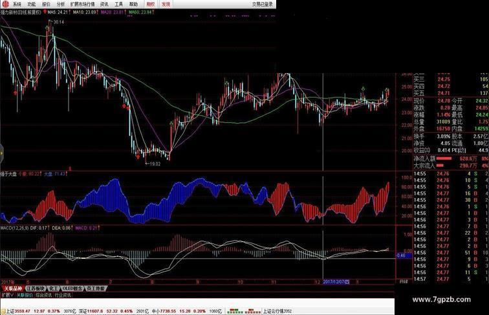The height and width of the screenshot is (315, 489).
Task: Click the 19.02 low price marker
Action: pos(155,164)
